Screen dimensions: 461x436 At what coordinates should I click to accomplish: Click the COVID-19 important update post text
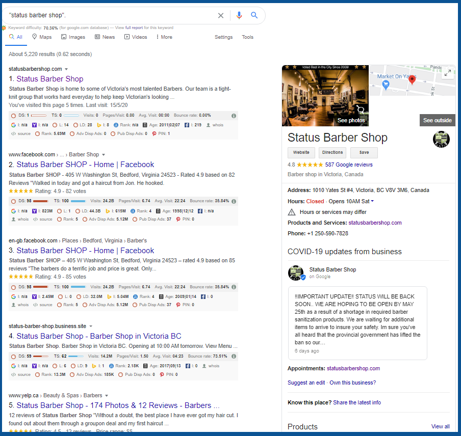click(x=357, y=319)
